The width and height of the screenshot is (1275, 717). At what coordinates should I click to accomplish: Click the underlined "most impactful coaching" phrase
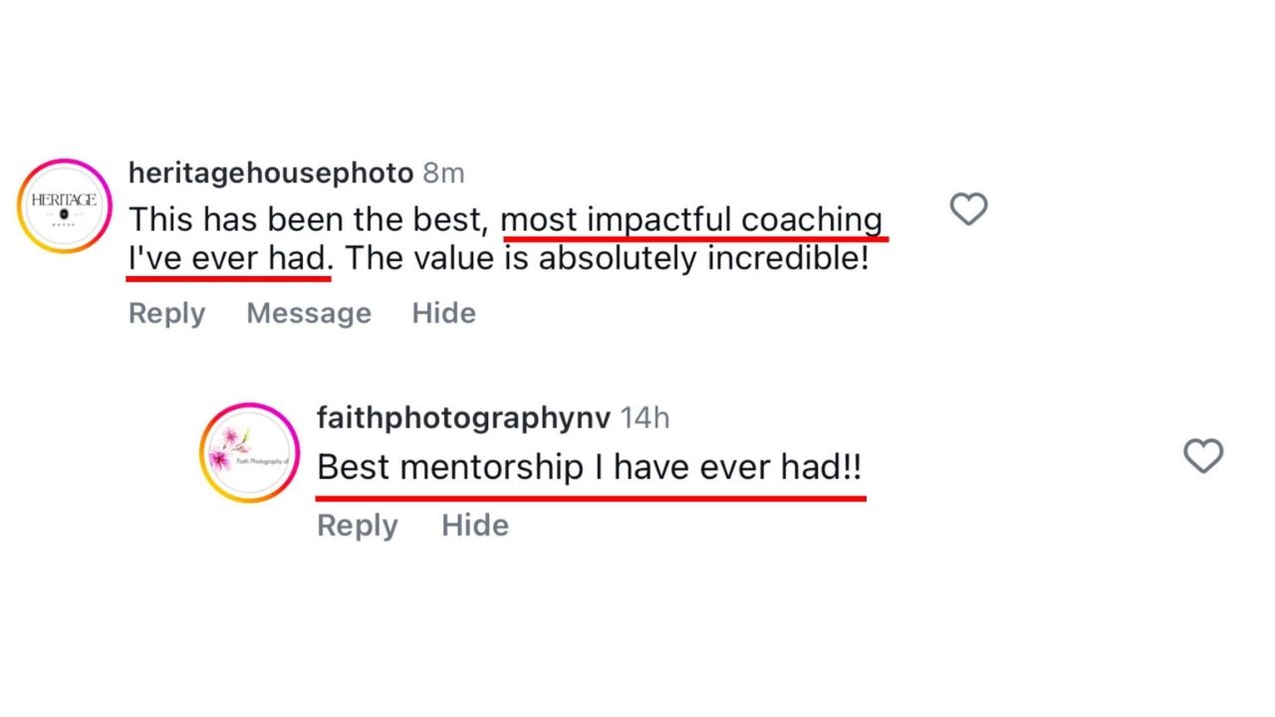coord(692,220)
